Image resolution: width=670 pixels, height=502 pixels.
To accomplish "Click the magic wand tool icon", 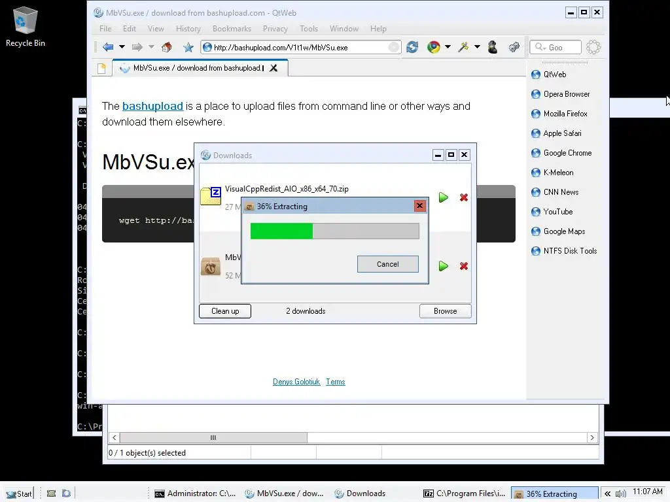I will [x=463, y=47].
